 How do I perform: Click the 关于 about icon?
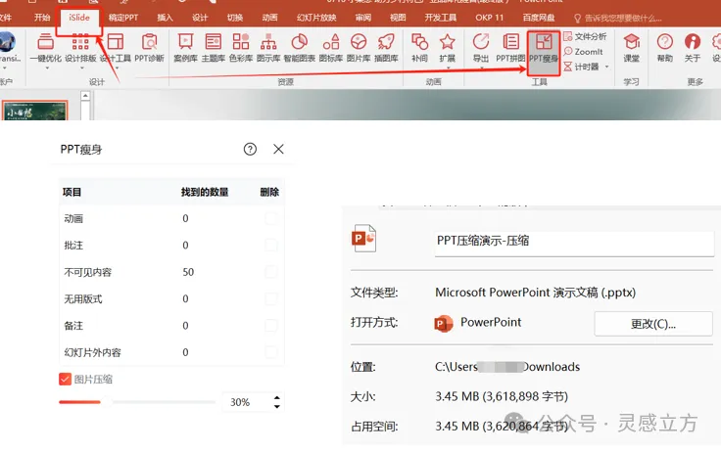pos(692,42)
